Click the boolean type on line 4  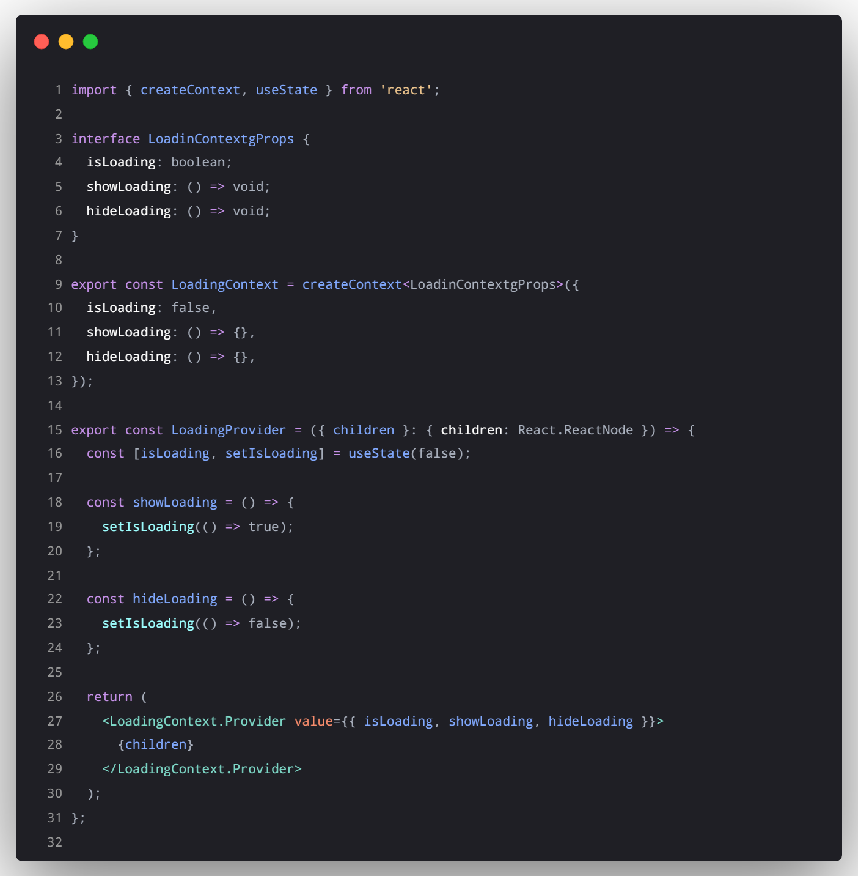tap(198, 162)
